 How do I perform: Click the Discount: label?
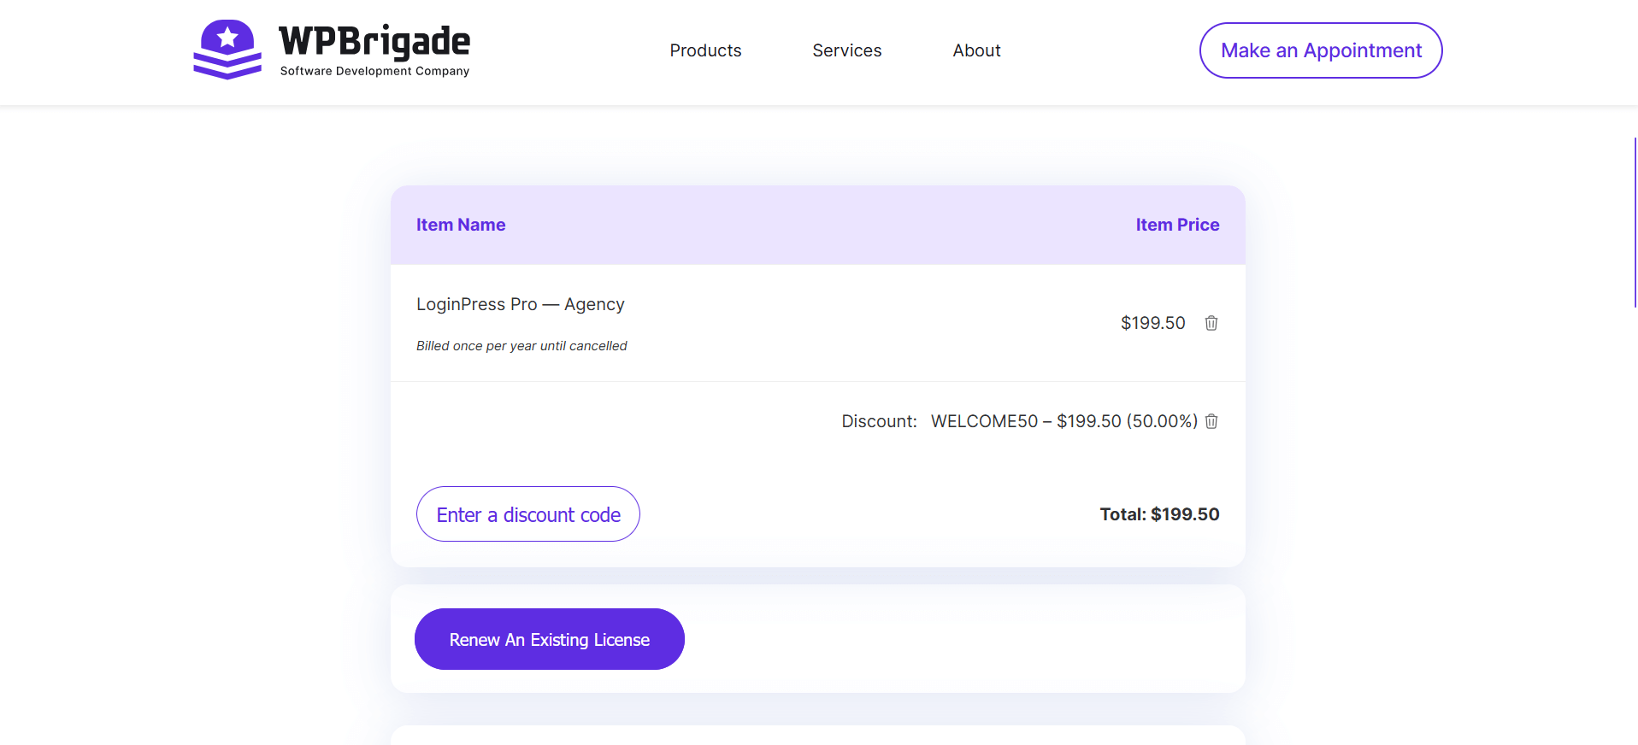pyautogui.click(x=879, y=421)
